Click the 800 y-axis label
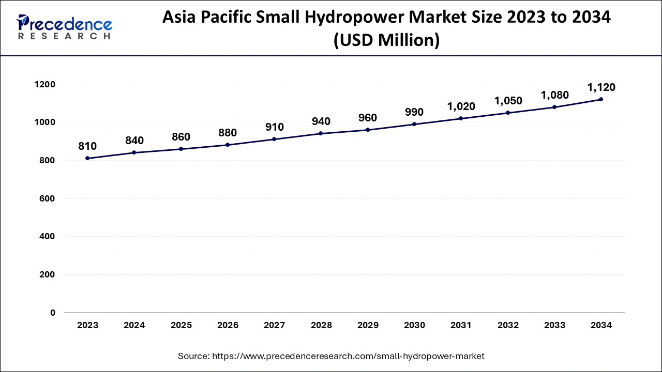 47,161
